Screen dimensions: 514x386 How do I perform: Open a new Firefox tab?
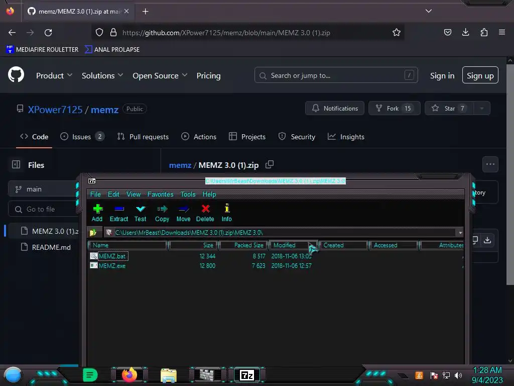pyautogui.click(x=145, y=12)
